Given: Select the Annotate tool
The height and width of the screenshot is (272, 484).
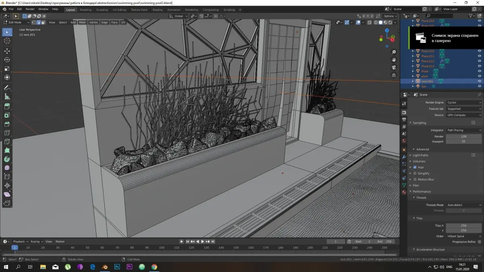Looking at the screenshot, I should (7, 88).
